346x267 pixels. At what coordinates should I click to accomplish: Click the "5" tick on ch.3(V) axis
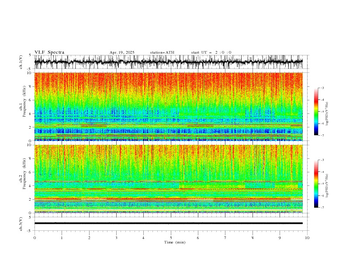click(x=30, y=217)
